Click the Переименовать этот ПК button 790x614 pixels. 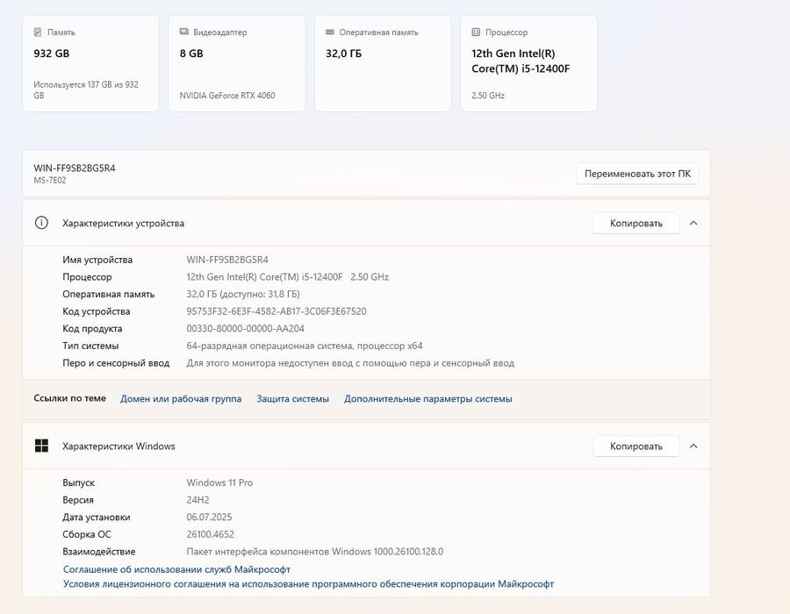637,174
